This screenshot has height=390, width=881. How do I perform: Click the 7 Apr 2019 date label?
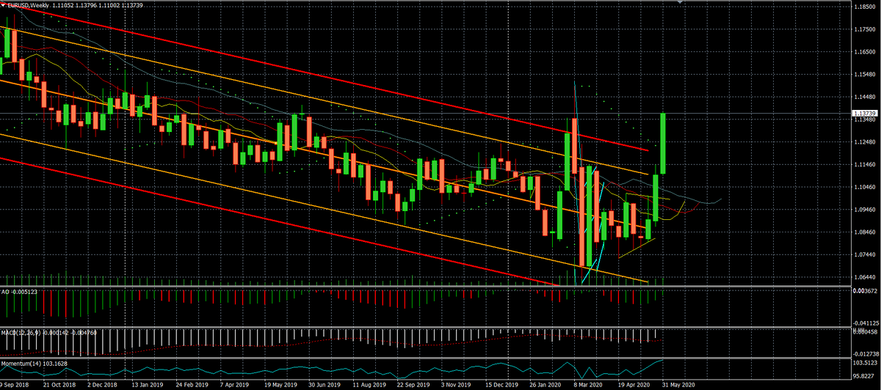pyautogui.click(x=235, y=384)
